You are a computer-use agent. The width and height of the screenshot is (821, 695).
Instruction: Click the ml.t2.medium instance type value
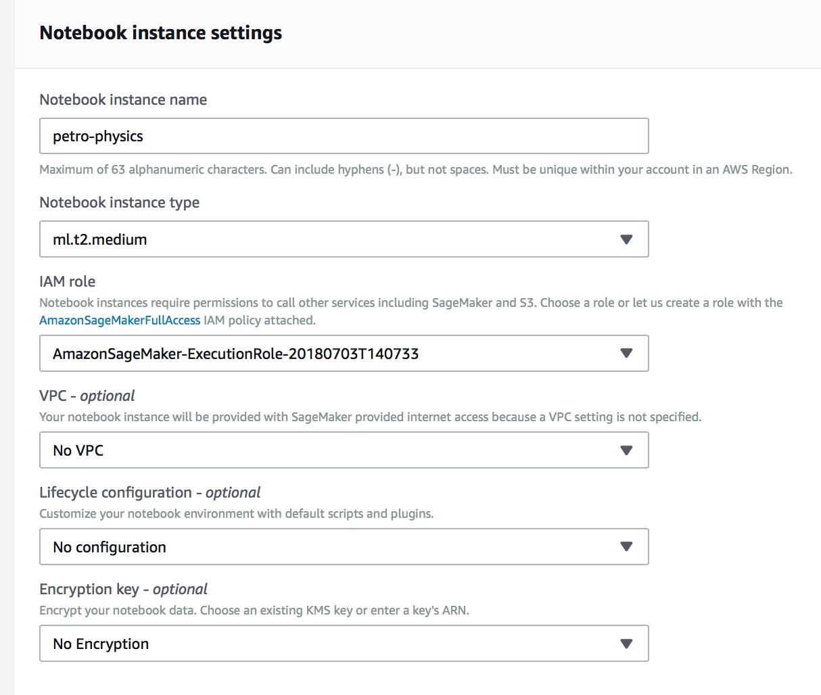tap(99, 239)
